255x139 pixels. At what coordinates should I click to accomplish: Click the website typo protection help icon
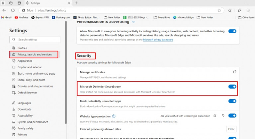(x=114, y=116)
